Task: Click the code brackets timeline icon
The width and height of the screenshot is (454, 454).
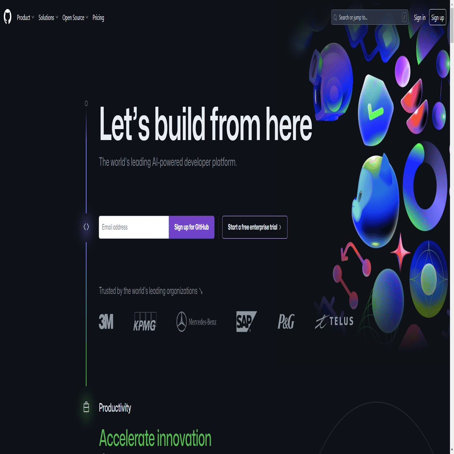Action: click(x=86, y=227)
